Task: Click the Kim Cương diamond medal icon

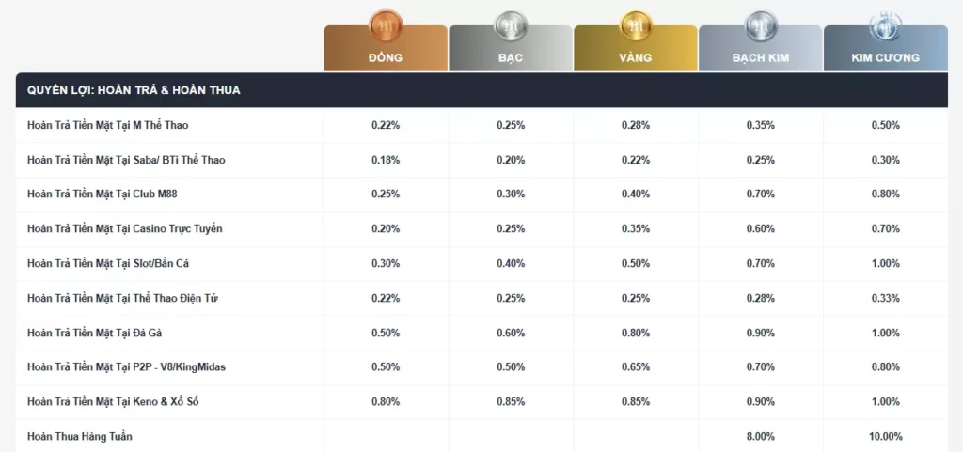Action: [x=885, y=25]
